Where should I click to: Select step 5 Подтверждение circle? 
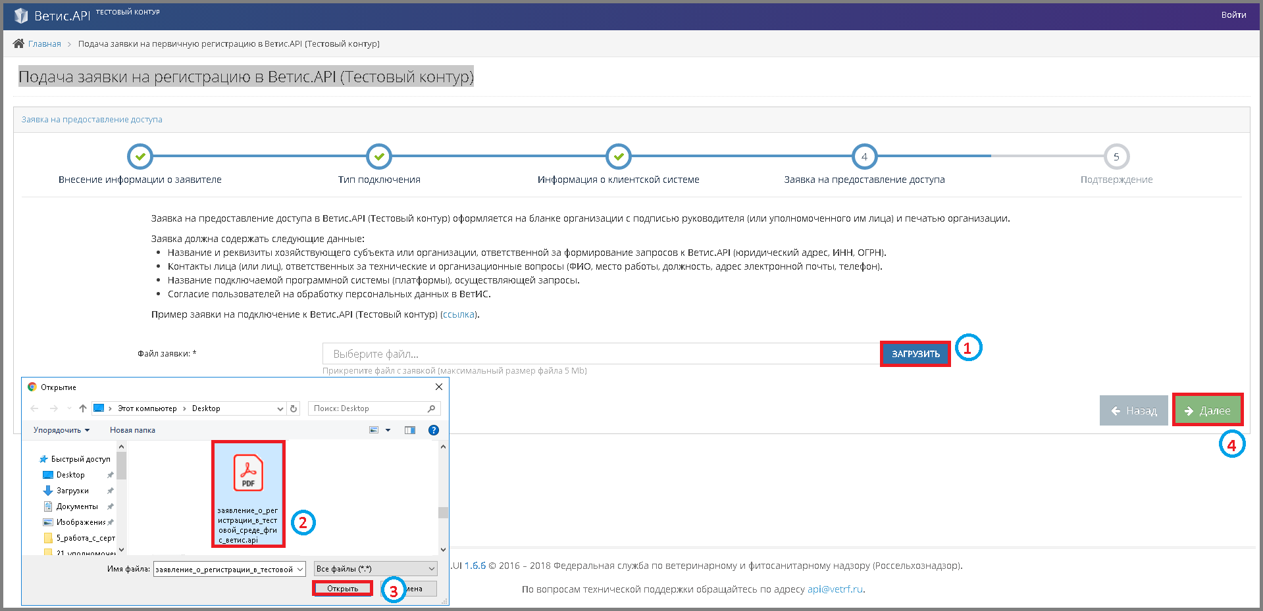(1116, 157)
